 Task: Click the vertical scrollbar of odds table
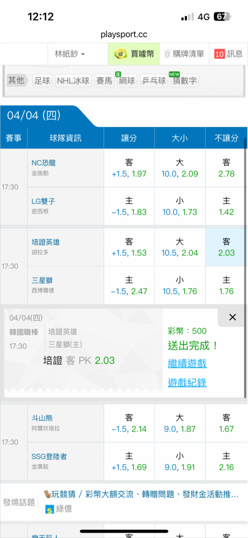tap(245, 267)
